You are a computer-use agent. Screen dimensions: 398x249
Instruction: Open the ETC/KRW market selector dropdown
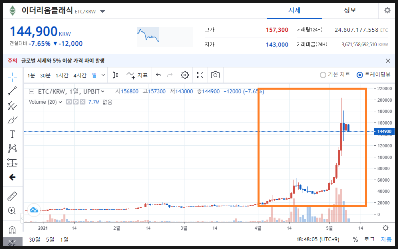103,11
